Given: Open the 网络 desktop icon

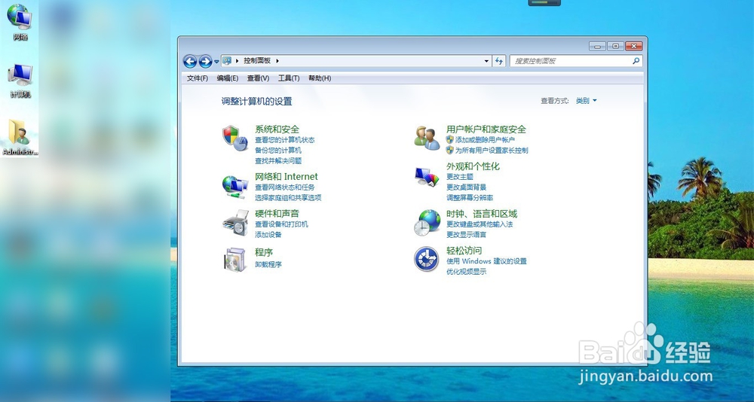Looking at the screenshot, I should [20, 22].
